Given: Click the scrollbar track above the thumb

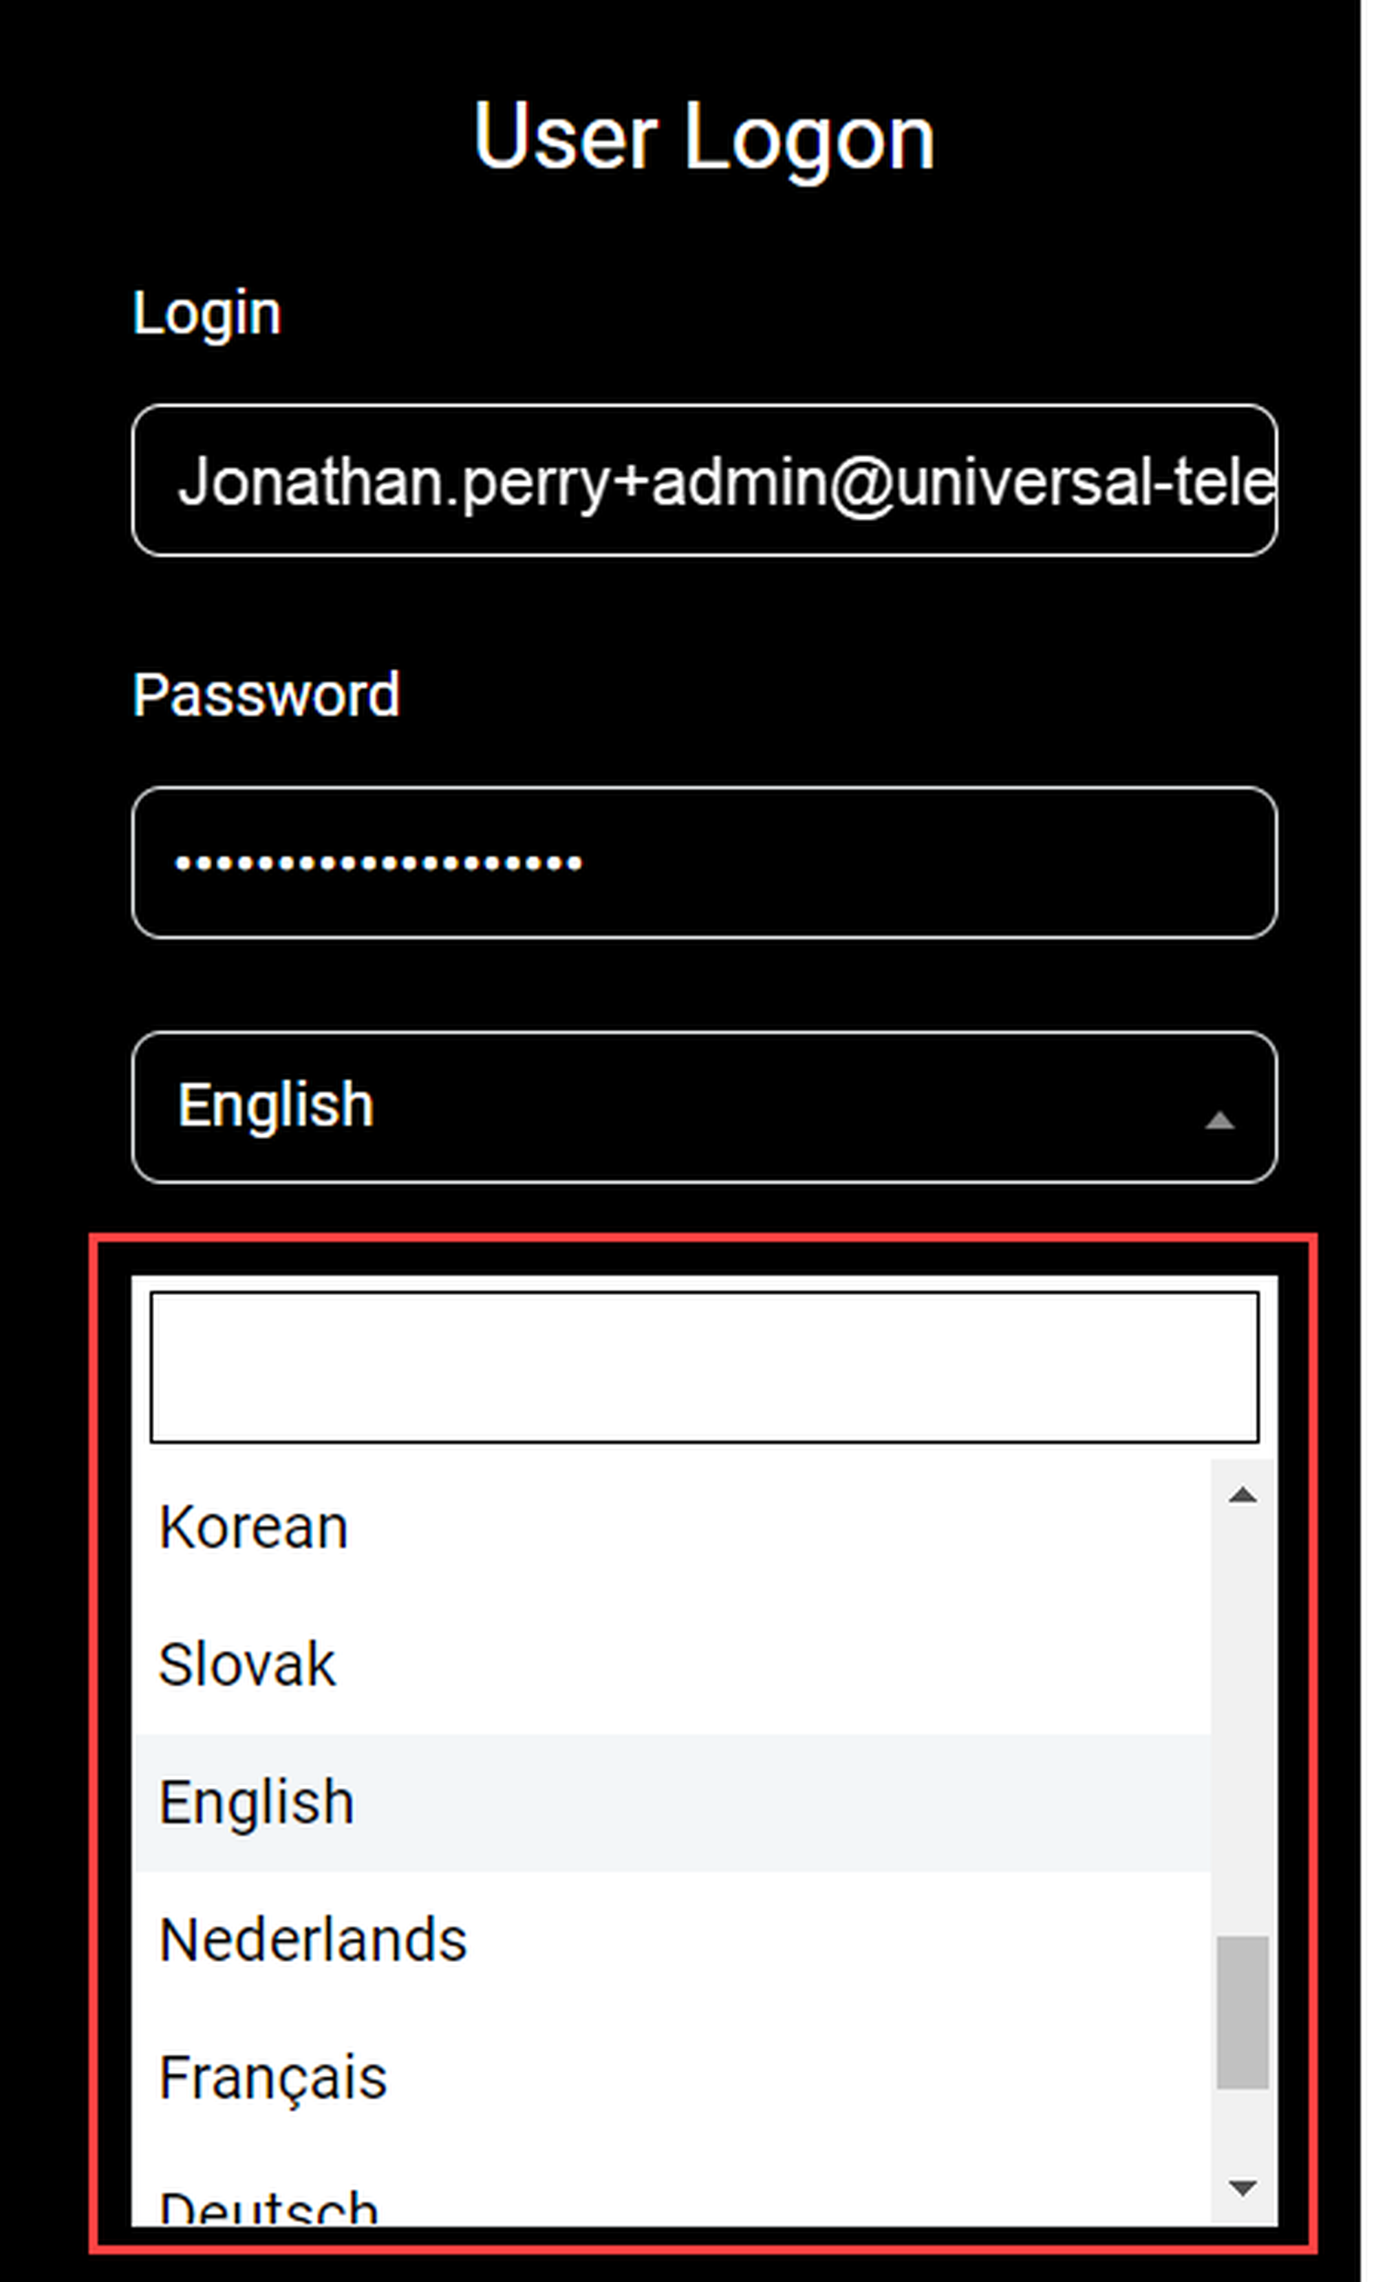Looking at the screenshot, I should 1243,1732.
